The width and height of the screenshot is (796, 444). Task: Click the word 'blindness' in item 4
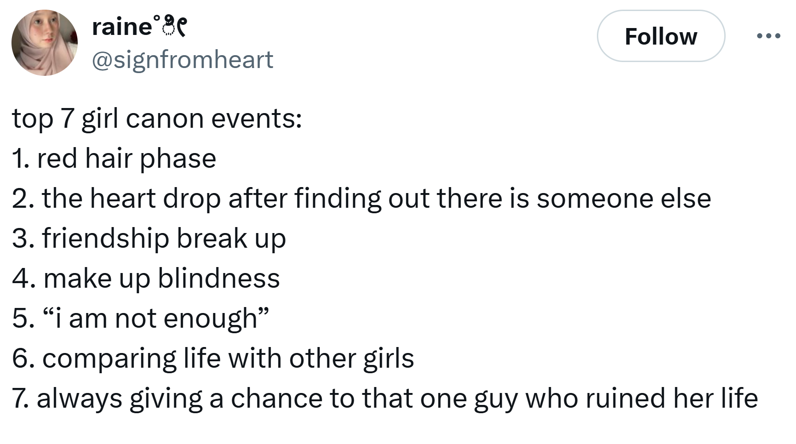[219, 279]
